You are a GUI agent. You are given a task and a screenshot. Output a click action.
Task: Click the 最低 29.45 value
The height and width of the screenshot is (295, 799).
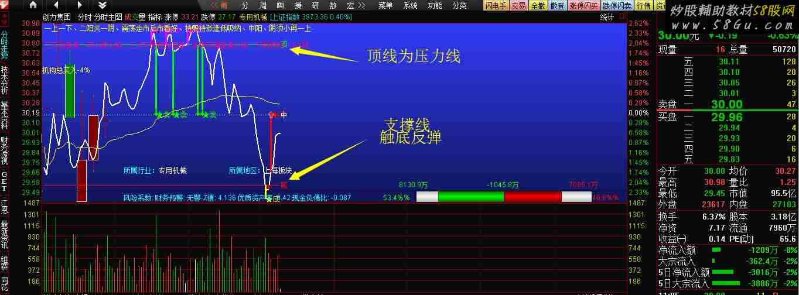pyautogui.click(x=715, y=193)
